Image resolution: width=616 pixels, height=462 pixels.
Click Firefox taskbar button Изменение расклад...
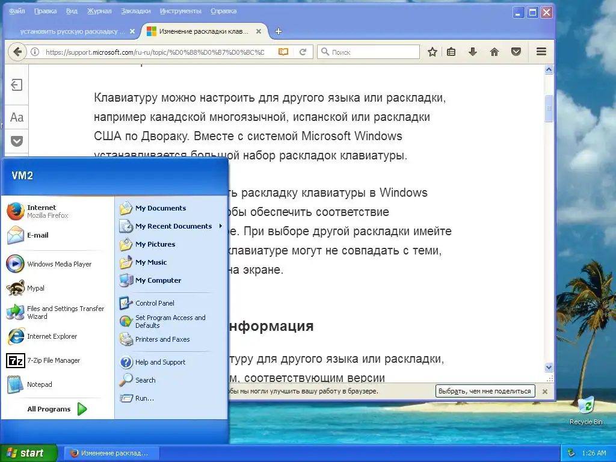click(x=111, y=453)
